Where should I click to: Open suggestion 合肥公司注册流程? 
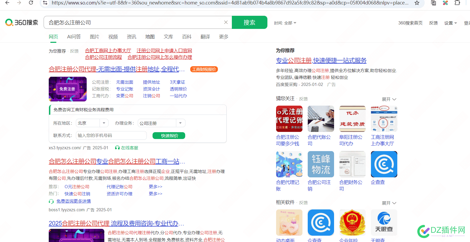(x=104, y=57)
